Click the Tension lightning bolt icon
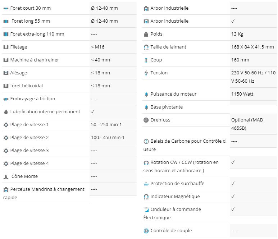 tap(146, 73)
